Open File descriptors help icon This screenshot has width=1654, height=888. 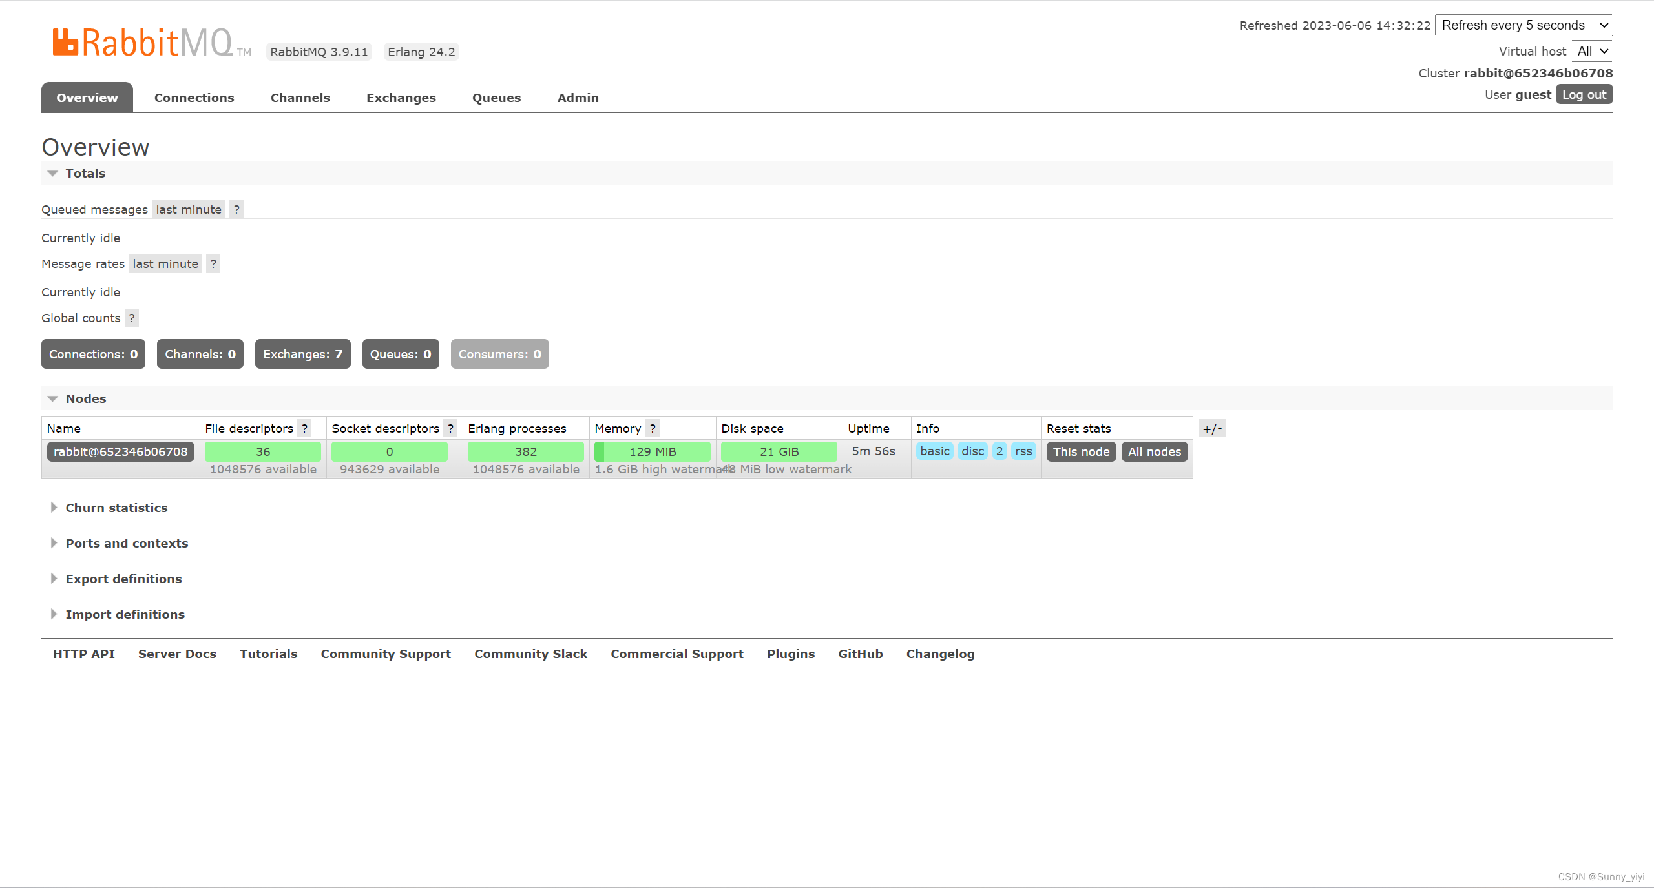click(x=304, y=428)
